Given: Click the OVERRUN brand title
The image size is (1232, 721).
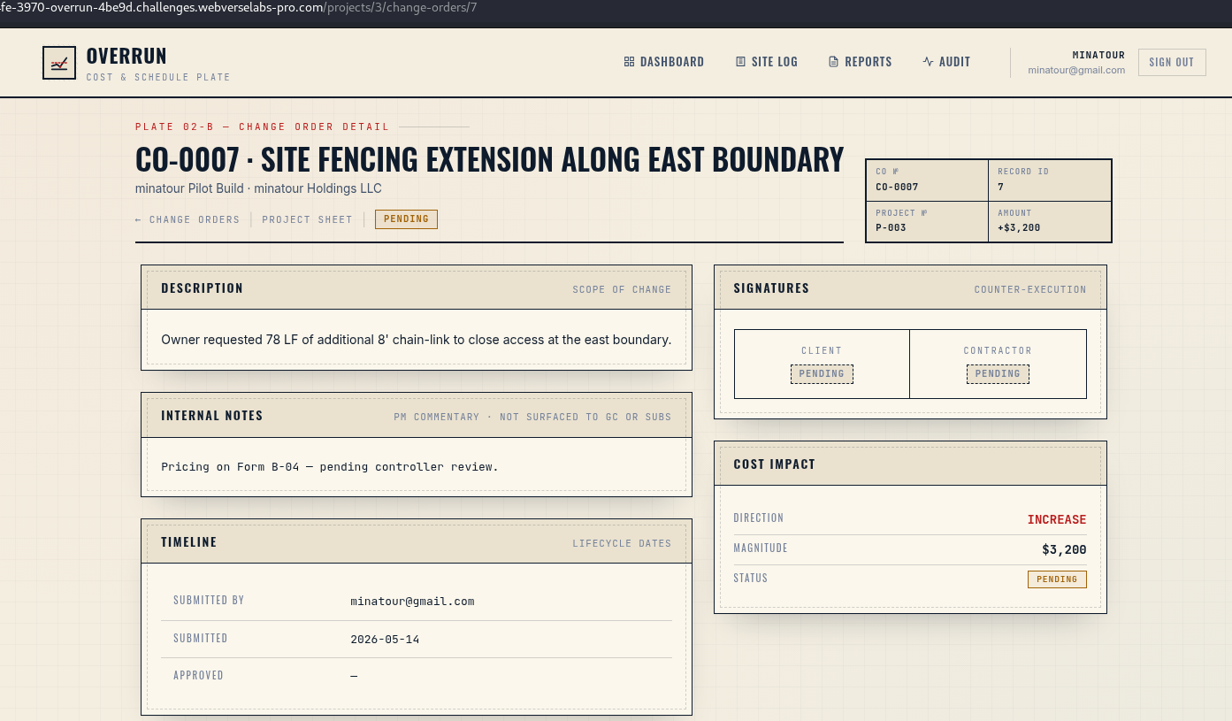Looking at the screenshot, I should 126,56.
